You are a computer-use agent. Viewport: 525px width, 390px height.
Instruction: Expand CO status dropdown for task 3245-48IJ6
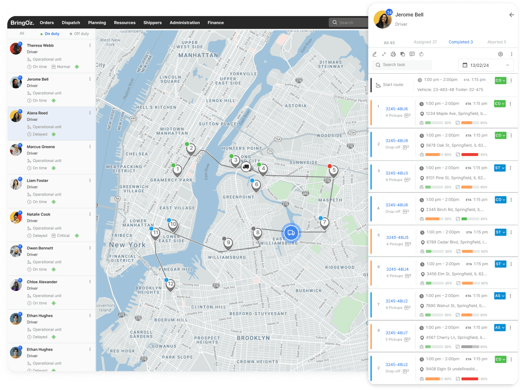point(500,104)
